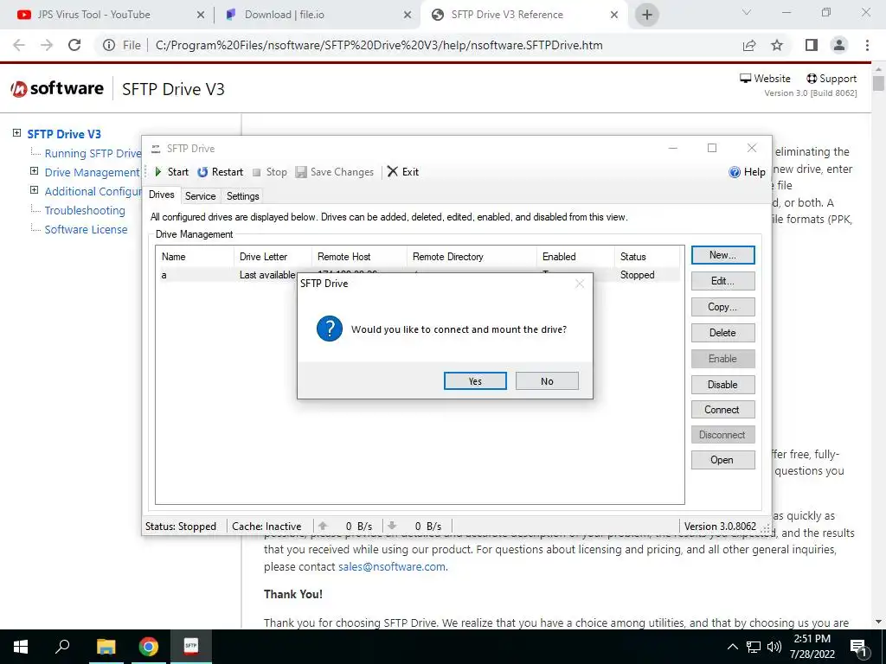This screenshot has height=664, width=886.
Task: Open a new browser tab
Action: click(x=647, y=15)
